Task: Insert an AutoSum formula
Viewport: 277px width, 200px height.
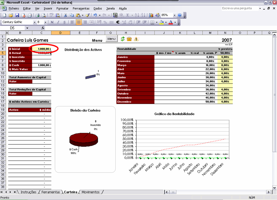Action: coord(128,15)
